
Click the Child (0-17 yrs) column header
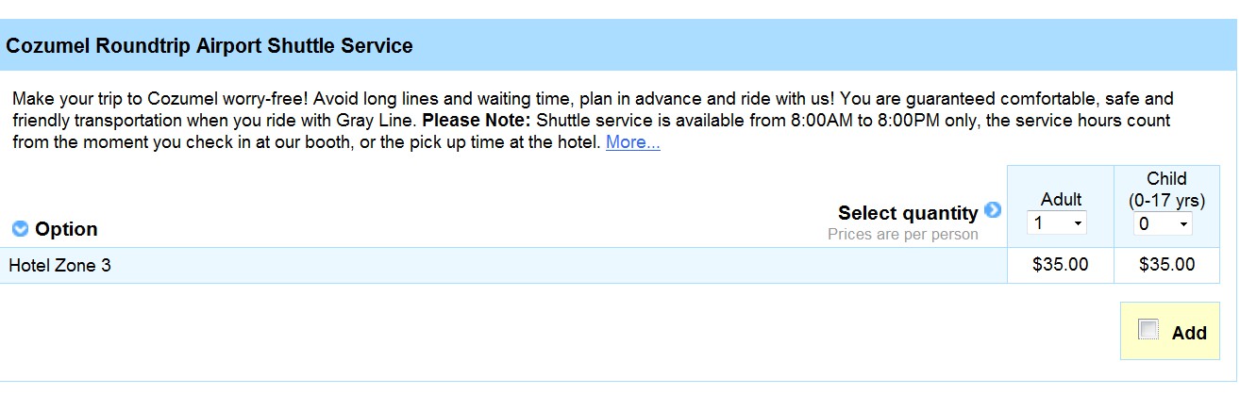click(1167, 189)
